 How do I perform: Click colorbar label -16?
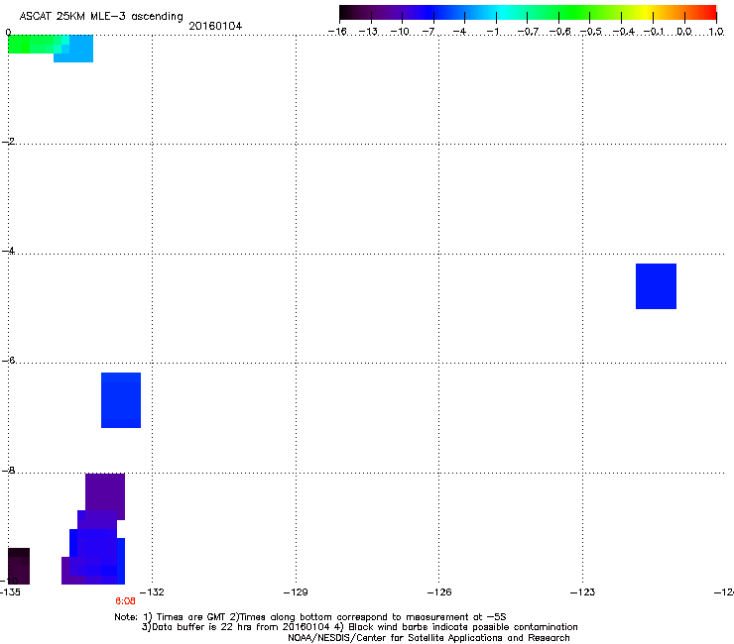pos(337,32)
